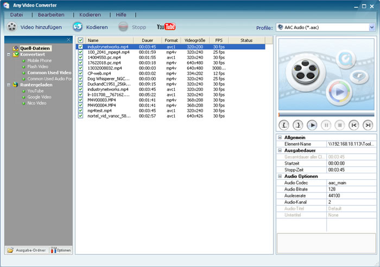Click the Ausleserate value 44100
Image resolution: width=380 pixels, height=267 pixels.
point(334,196)
